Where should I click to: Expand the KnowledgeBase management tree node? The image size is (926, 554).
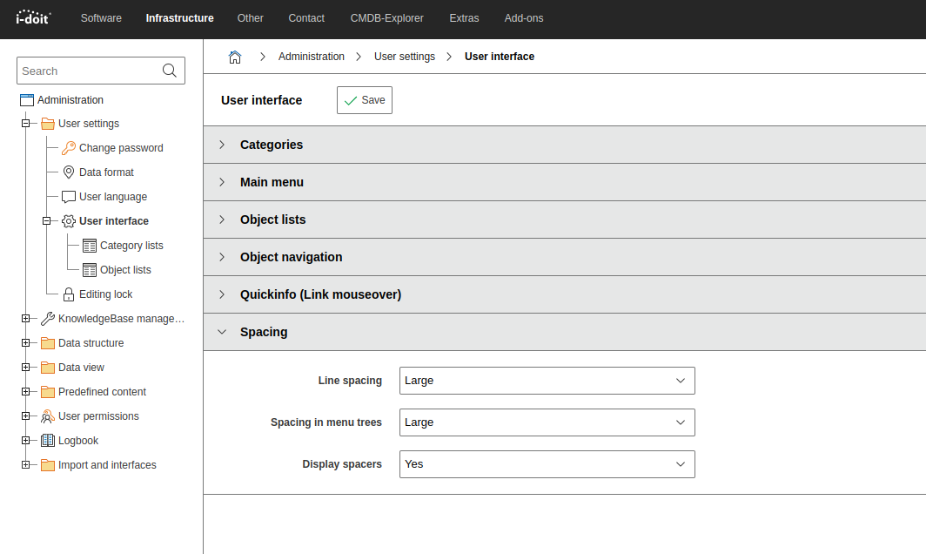coord(25,319)
